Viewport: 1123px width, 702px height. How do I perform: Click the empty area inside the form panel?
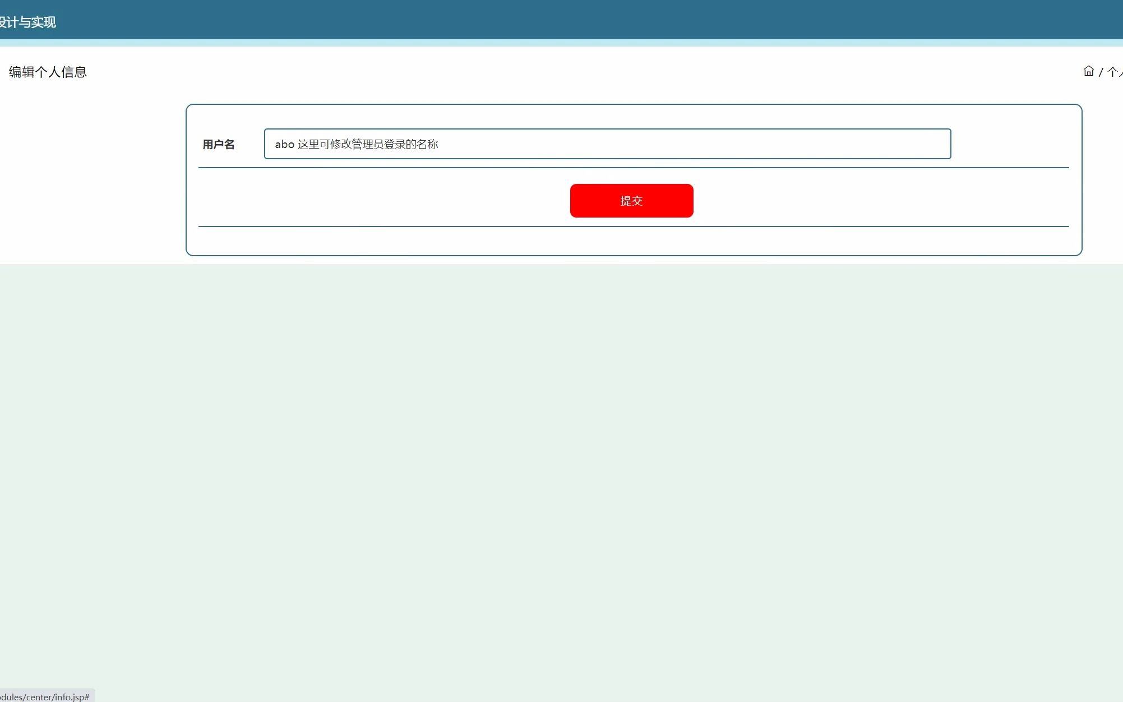[392, 241]
